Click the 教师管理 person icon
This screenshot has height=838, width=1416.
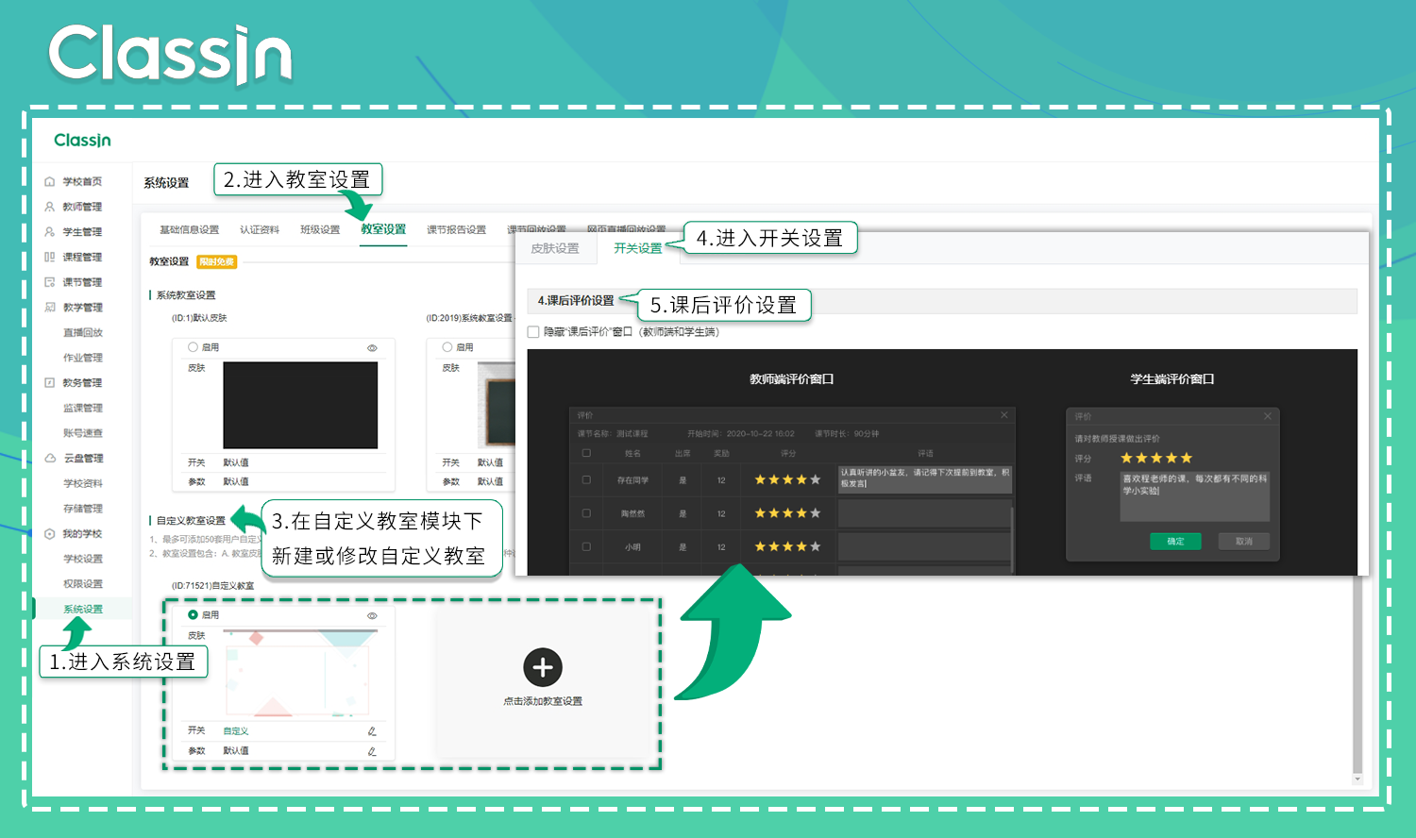(50, 207)
